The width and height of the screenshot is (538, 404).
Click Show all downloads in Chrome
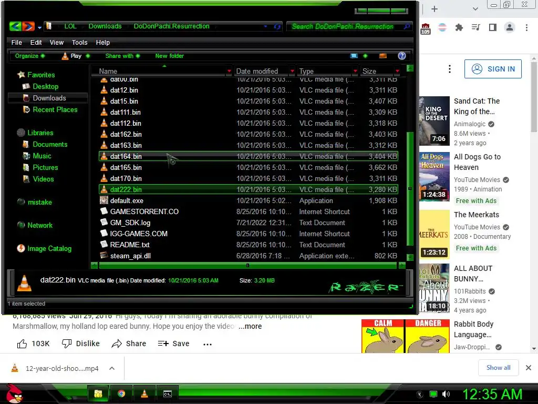(x=498, y=368)
